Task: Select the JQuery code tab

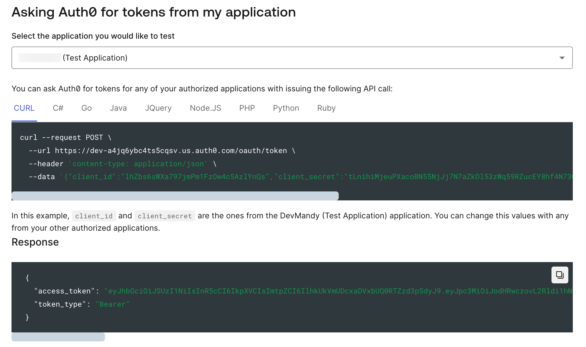Action: (158, 108)
